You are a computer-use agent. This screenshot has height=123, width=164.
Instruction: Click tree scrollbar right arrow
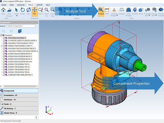[x=37, y=86]
